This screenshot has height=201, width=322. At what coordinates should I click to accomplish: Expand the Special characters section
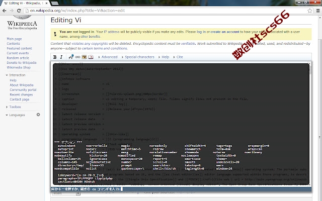click(x=138, y=57)
